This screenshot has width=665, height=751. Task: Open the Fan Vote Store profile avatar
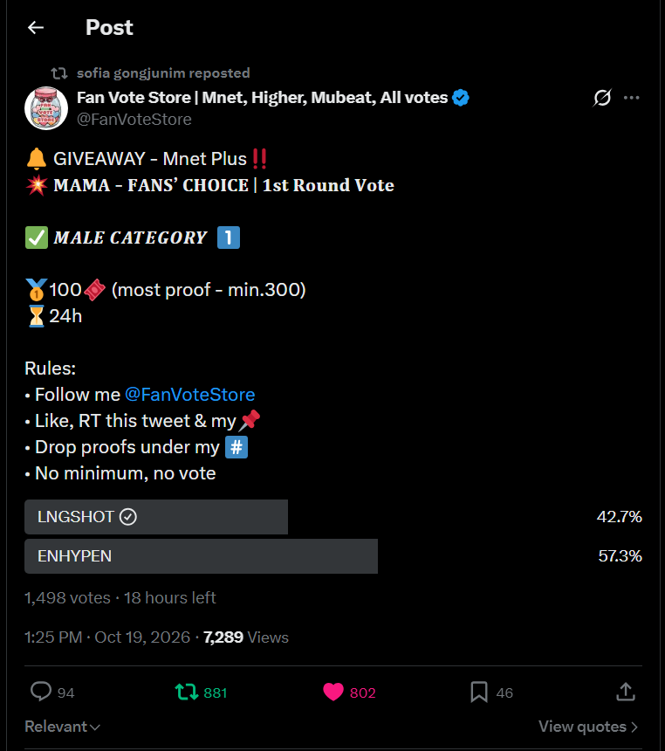(46, 108)
